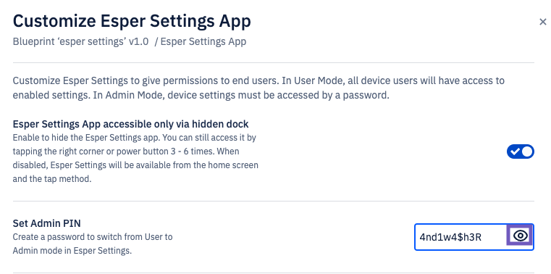Click the 'Enable to hide' description text
Image resolution: width=551 pixels, height=274 pixels.
tap(135, 158)
